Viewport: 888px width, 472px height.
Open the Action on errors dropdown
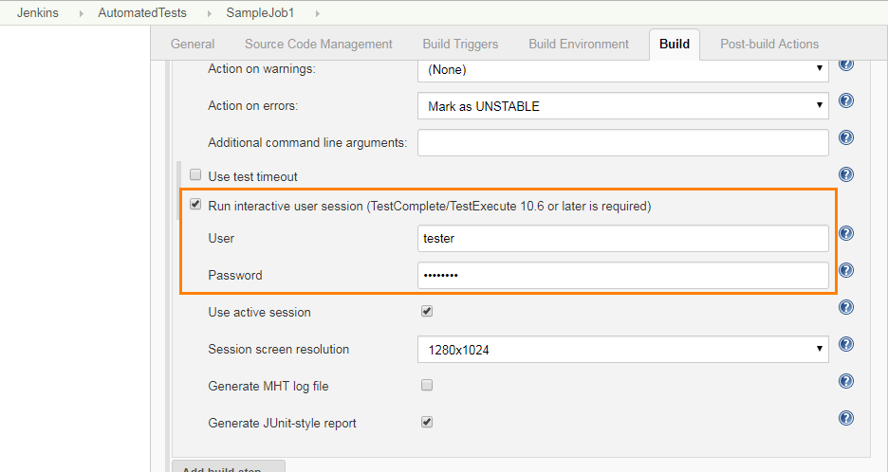click(x=623, y=106)
